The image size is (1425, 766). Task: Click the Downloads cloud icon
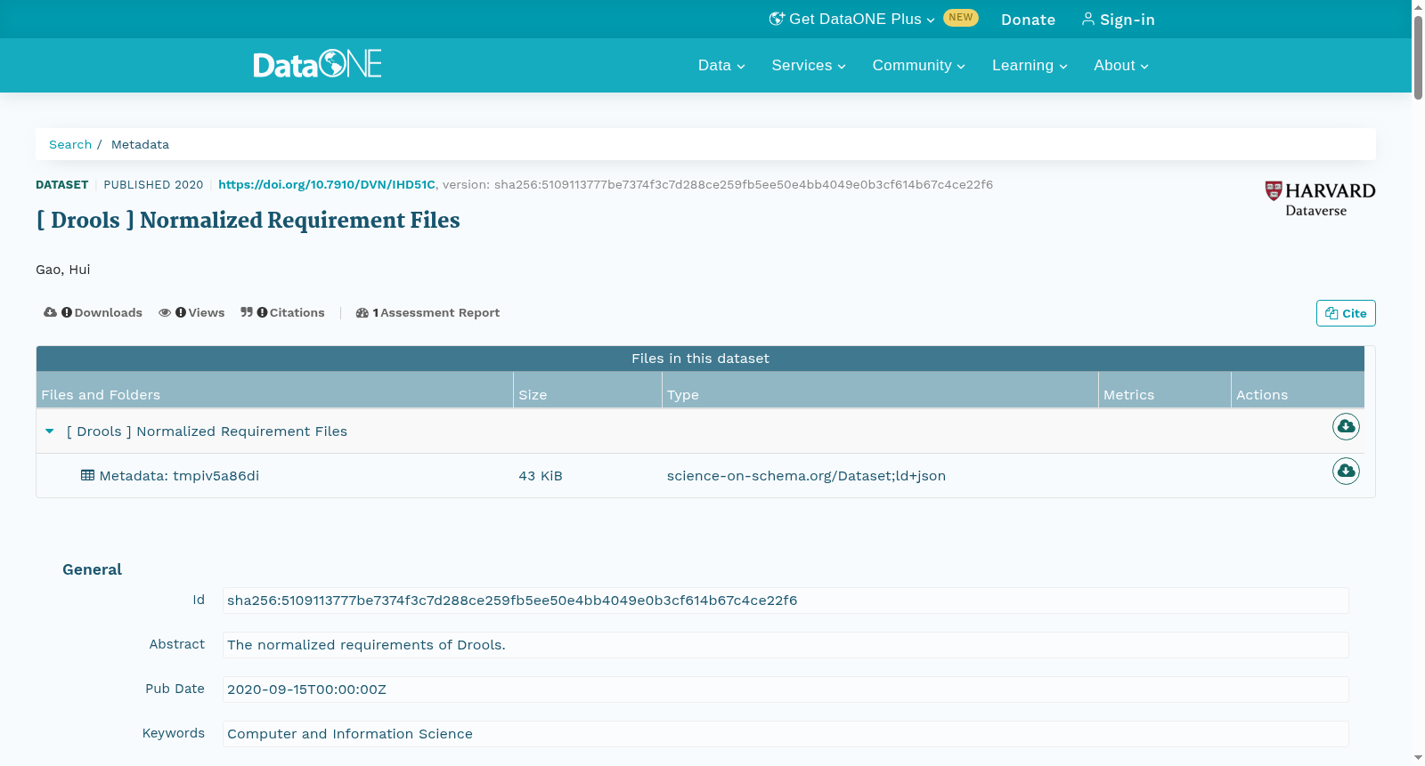tap(50, 312)
